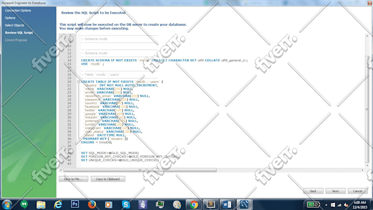373x210 pixels.
Task: Open the purple ship app icon in taskbar
Action: point(143,205)
